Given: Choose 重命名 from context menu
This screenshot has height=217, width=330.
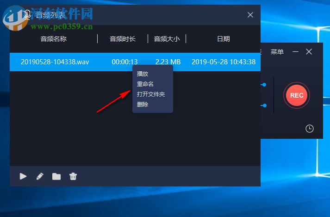Looking at the screenshot, I should pyautogui.click(x=145, y=84).
